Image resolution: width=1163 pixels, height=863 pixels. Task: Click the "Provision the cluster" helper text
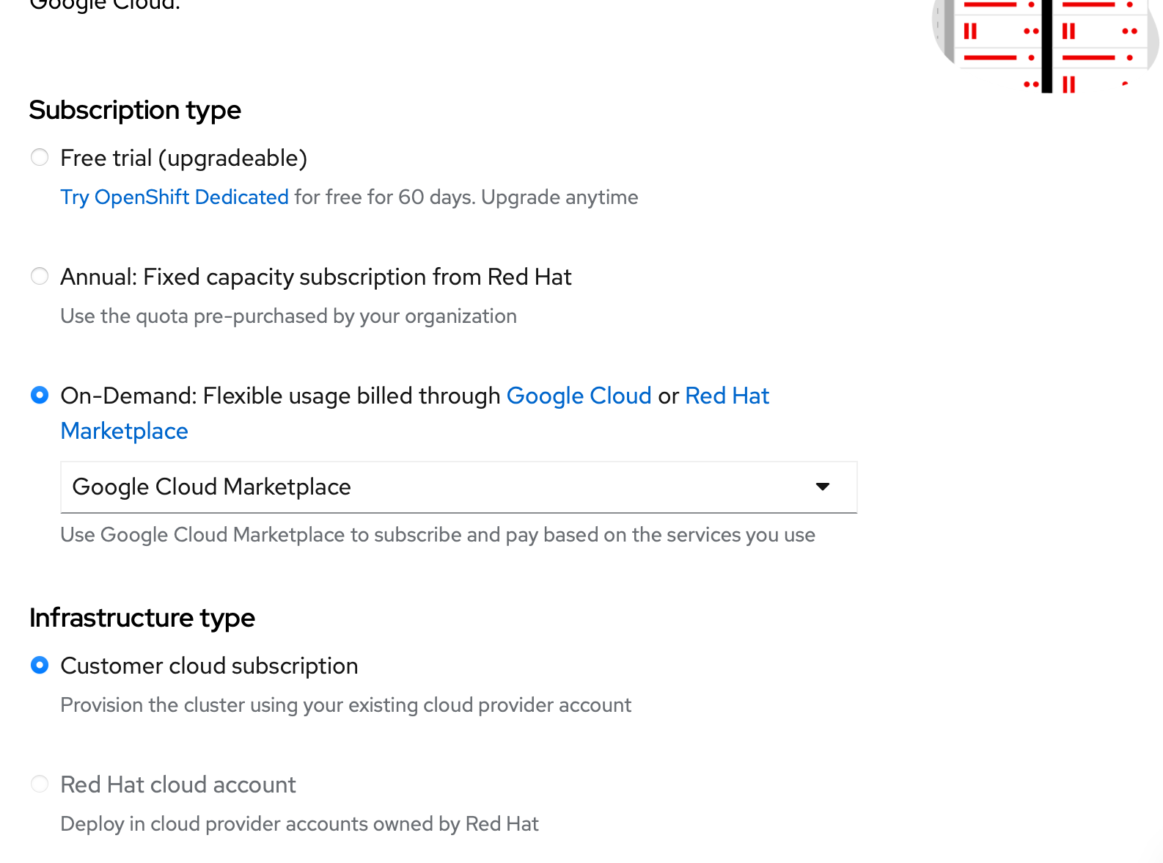tap(345, 705)
